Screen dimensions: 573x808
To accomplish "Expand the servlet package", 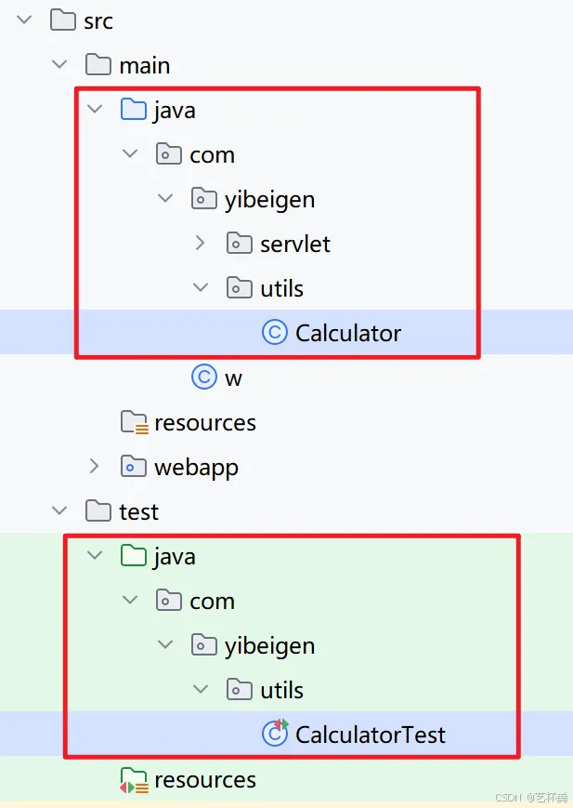I will coord(200,244).
